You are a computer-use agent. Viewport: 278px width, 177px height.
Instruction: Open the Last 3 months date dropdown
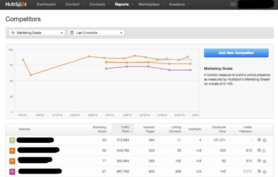click(96, 33)
